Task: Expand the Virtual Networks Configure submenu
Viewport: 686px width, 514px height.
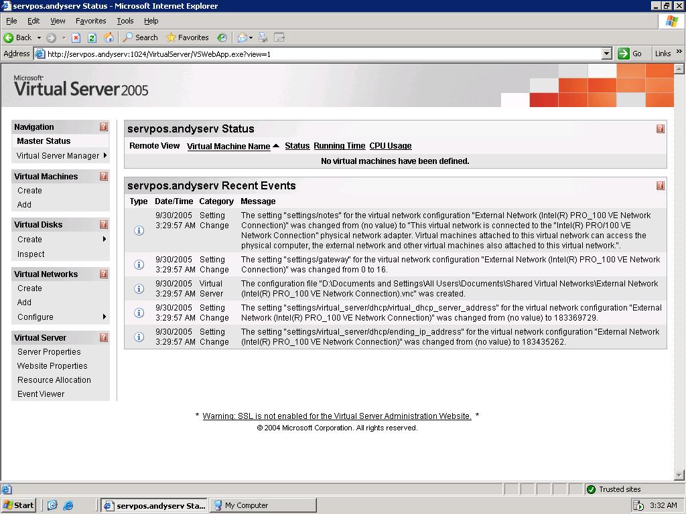Action: tap(105, 317)
